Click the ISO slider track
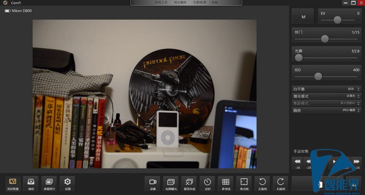The width and height of the screenshot is (365, 195). click(326, 76)
